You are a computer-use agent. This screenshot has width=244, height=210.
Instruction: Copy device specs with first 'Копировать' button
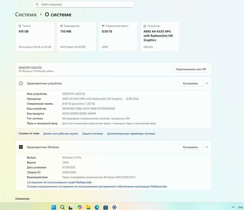(x=190, y=83)
